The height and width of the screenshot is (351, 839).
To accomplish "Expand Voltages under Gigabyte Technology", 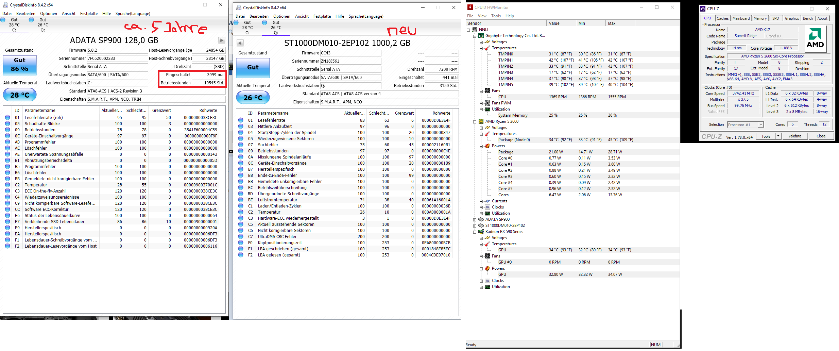I will (481, 42).
